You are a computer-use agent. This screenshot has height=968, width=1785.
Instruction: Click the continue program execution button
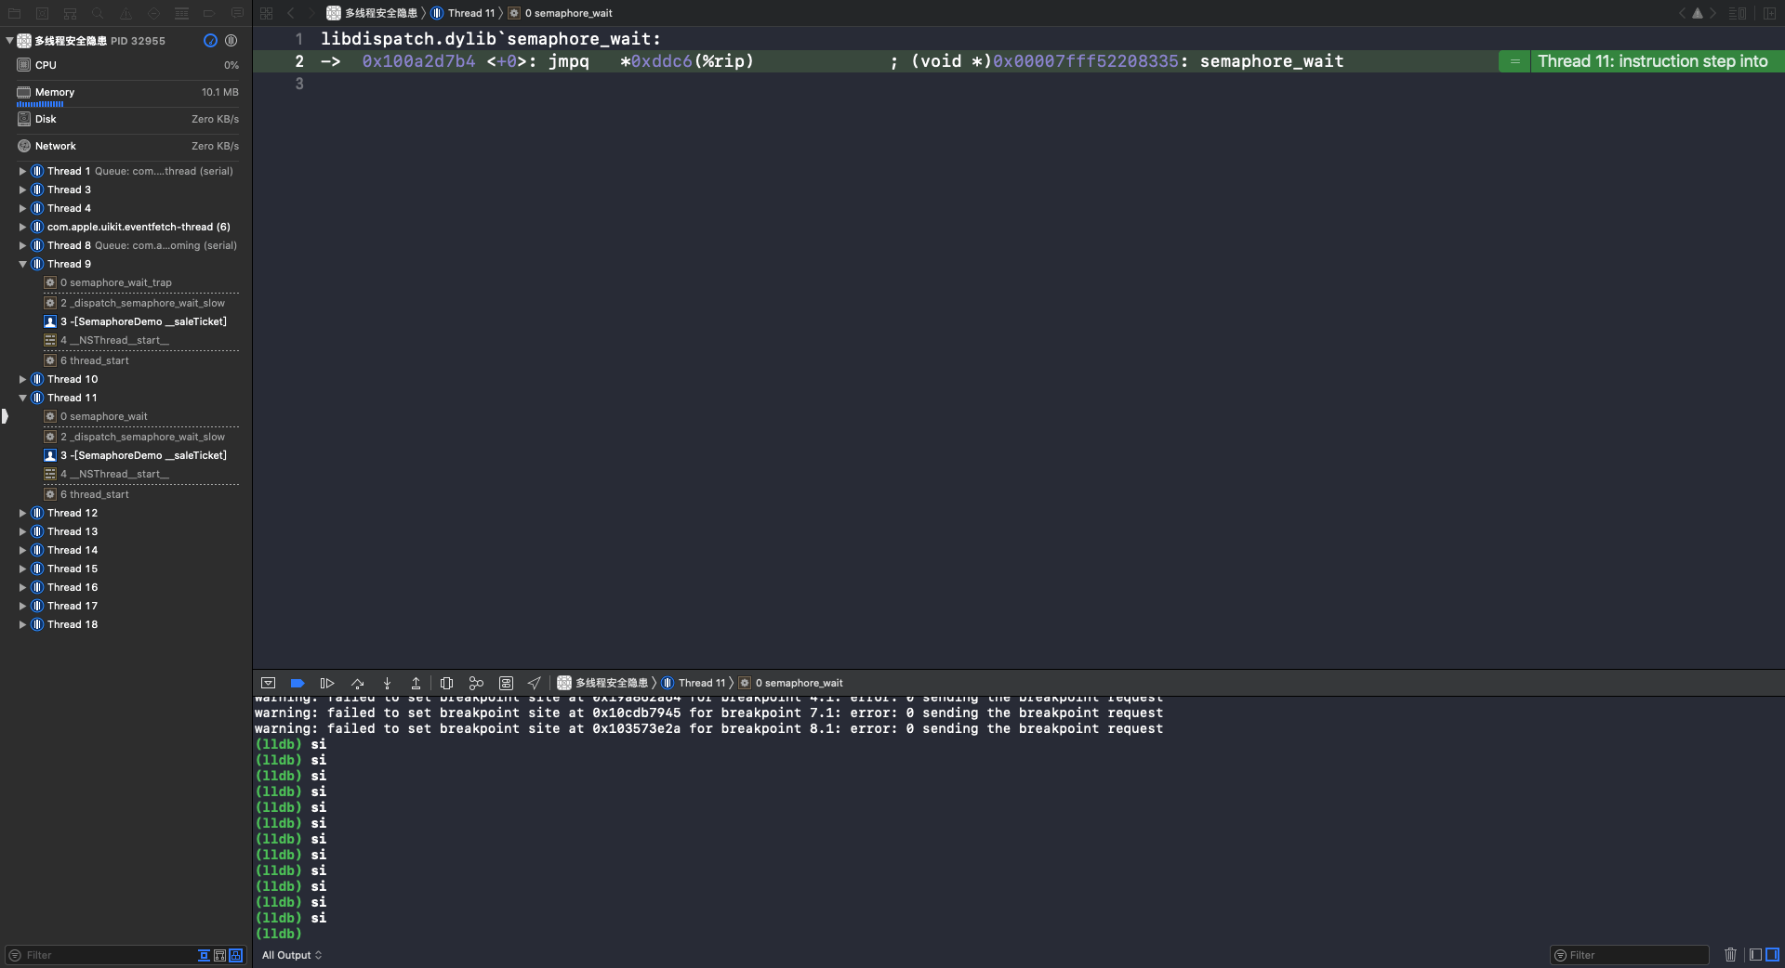[327, 683]
